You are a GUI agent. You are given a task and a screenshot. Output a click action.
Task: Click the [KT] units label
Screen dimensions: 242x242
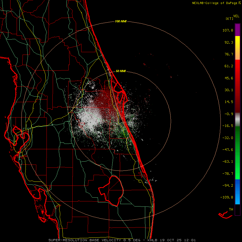click(x=229, y=19)
